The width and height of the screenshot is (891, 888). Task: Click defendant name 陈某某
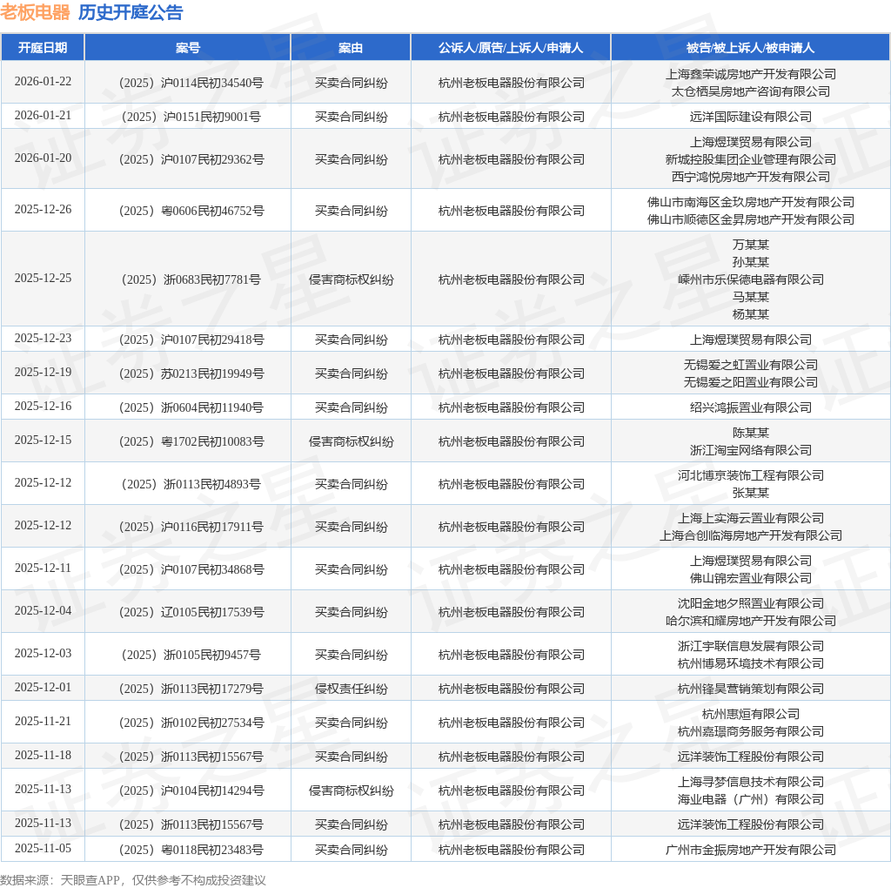751,433
